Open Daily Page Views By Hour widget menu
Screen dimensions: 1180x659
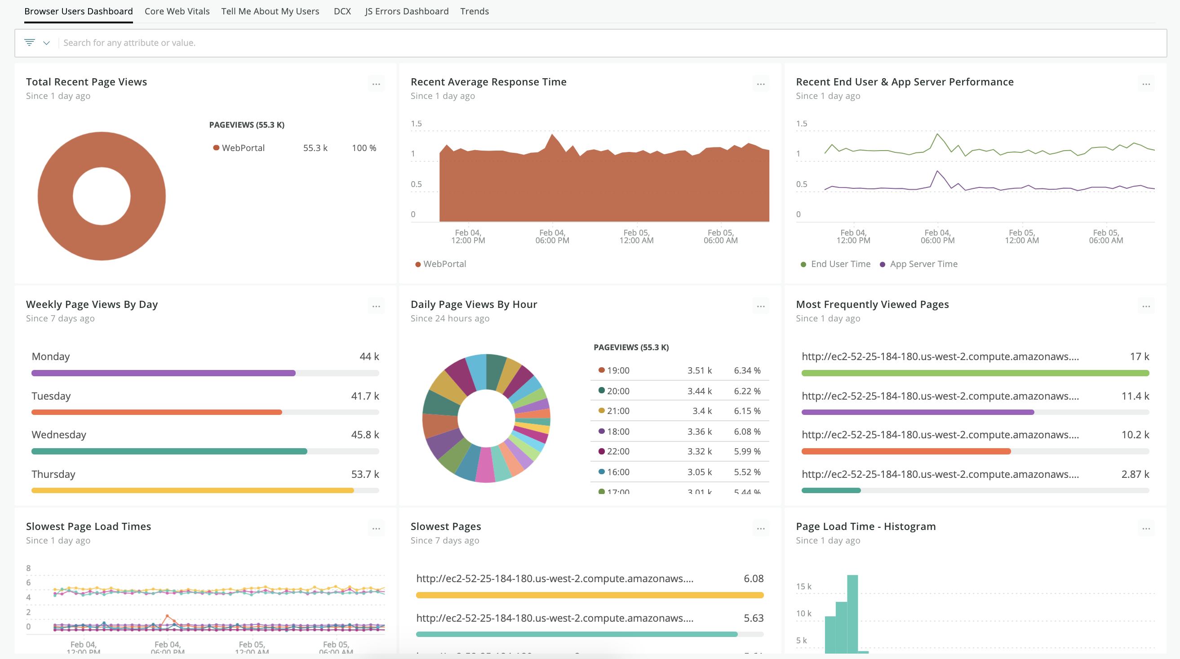[x=761, y=306]
